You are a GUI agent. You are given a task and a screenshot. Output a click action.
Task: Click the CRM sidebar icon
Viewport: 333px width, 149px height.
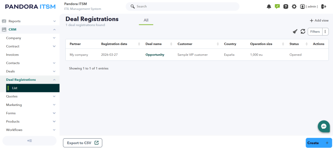pyautogui.click(x=4, y=30)
